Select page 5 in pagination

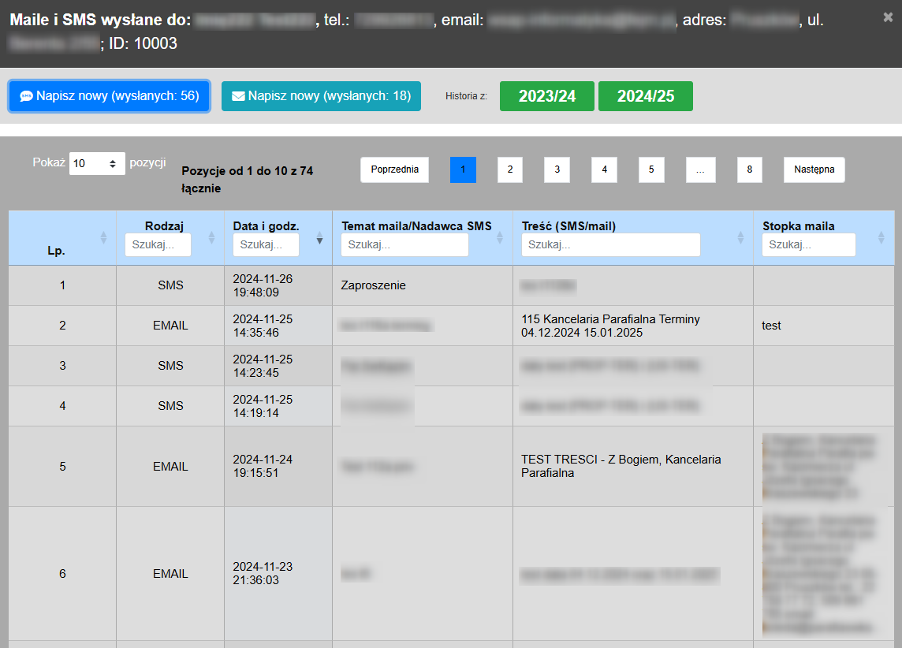tap(651, 169)
